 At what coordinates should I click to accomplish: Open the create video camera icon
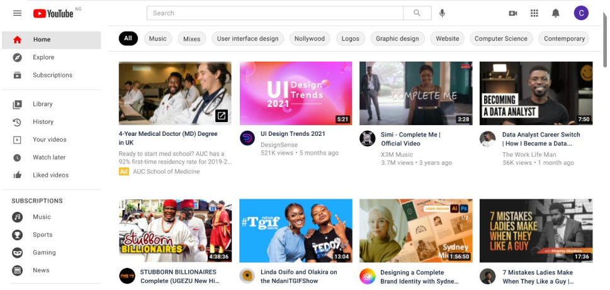pyautogui.click(x=512, y=13)
